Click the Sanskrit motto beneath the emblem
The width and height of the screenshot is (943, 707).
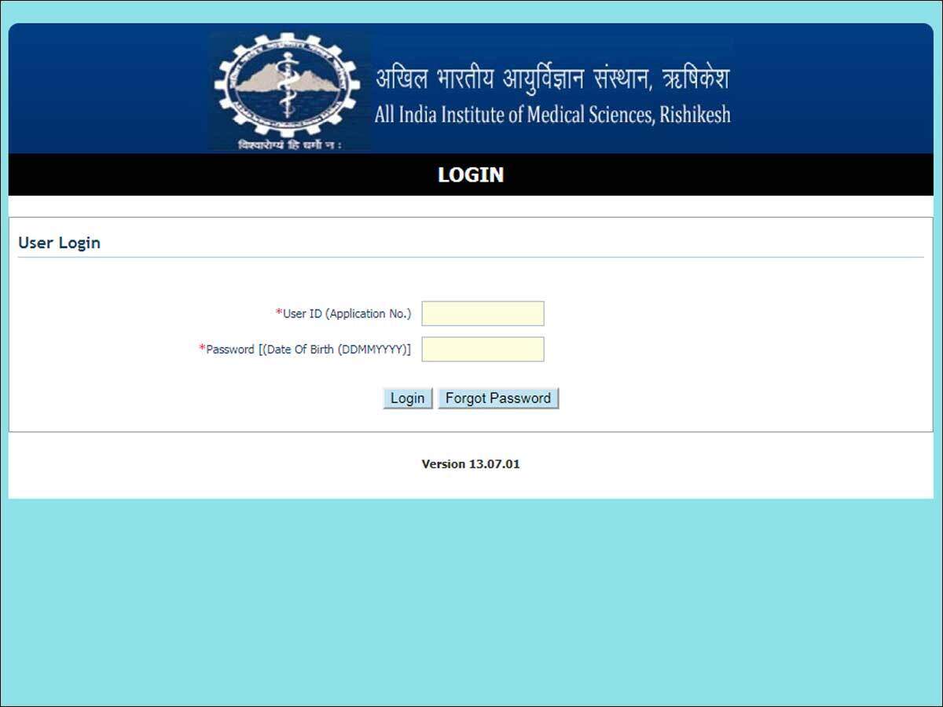pos(290,145)
